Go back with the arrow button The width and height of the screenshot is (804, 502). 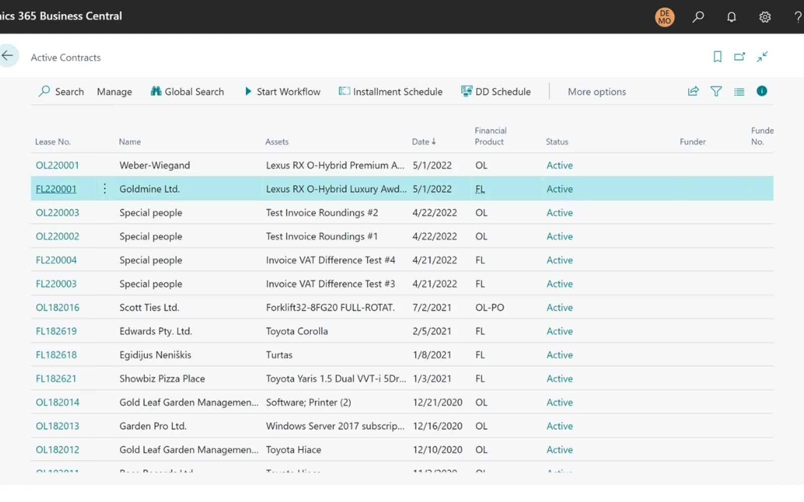(8, 56)
